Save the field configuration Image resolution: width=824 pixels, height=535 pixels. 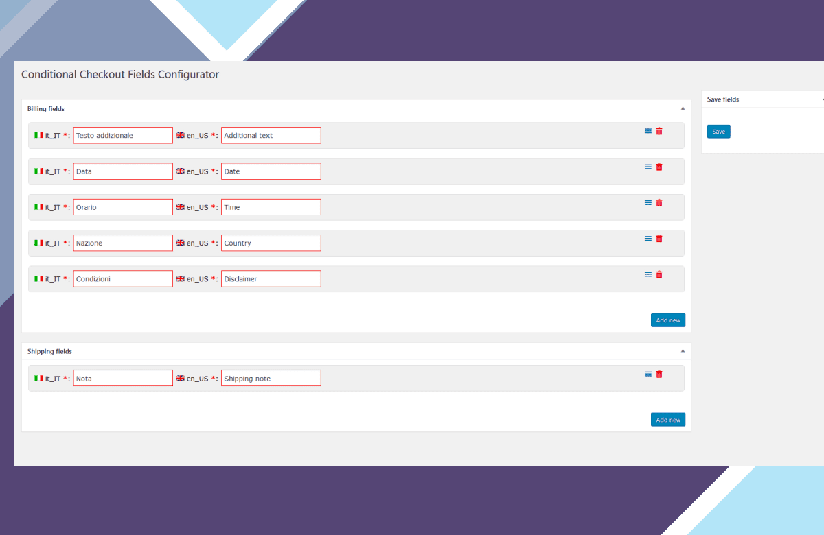click(x=719, y=132)
